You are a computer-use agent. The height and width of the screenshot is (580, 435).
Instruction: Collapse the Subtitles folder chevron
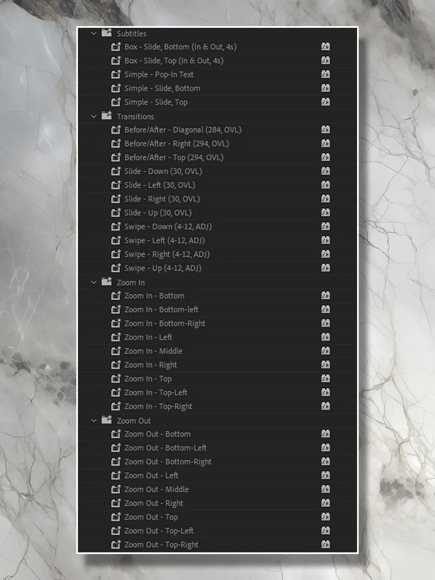tap(94, 33)
